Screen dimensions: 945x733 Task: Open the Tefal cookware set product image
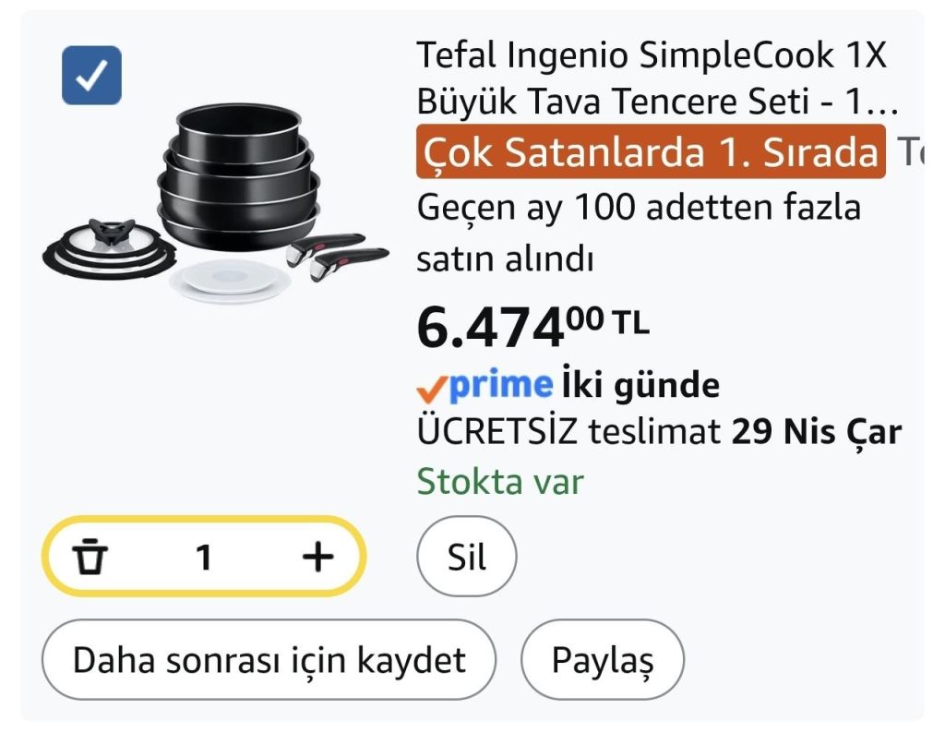pos(216,204)
